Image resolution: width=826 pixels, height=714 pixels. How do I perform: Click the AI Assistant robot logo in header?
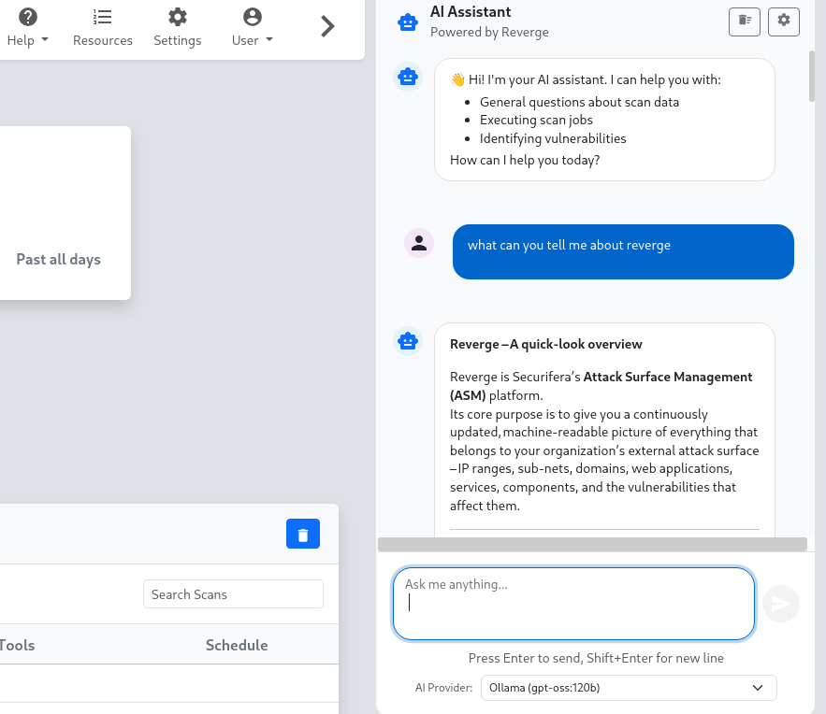(x=407, y=21)
